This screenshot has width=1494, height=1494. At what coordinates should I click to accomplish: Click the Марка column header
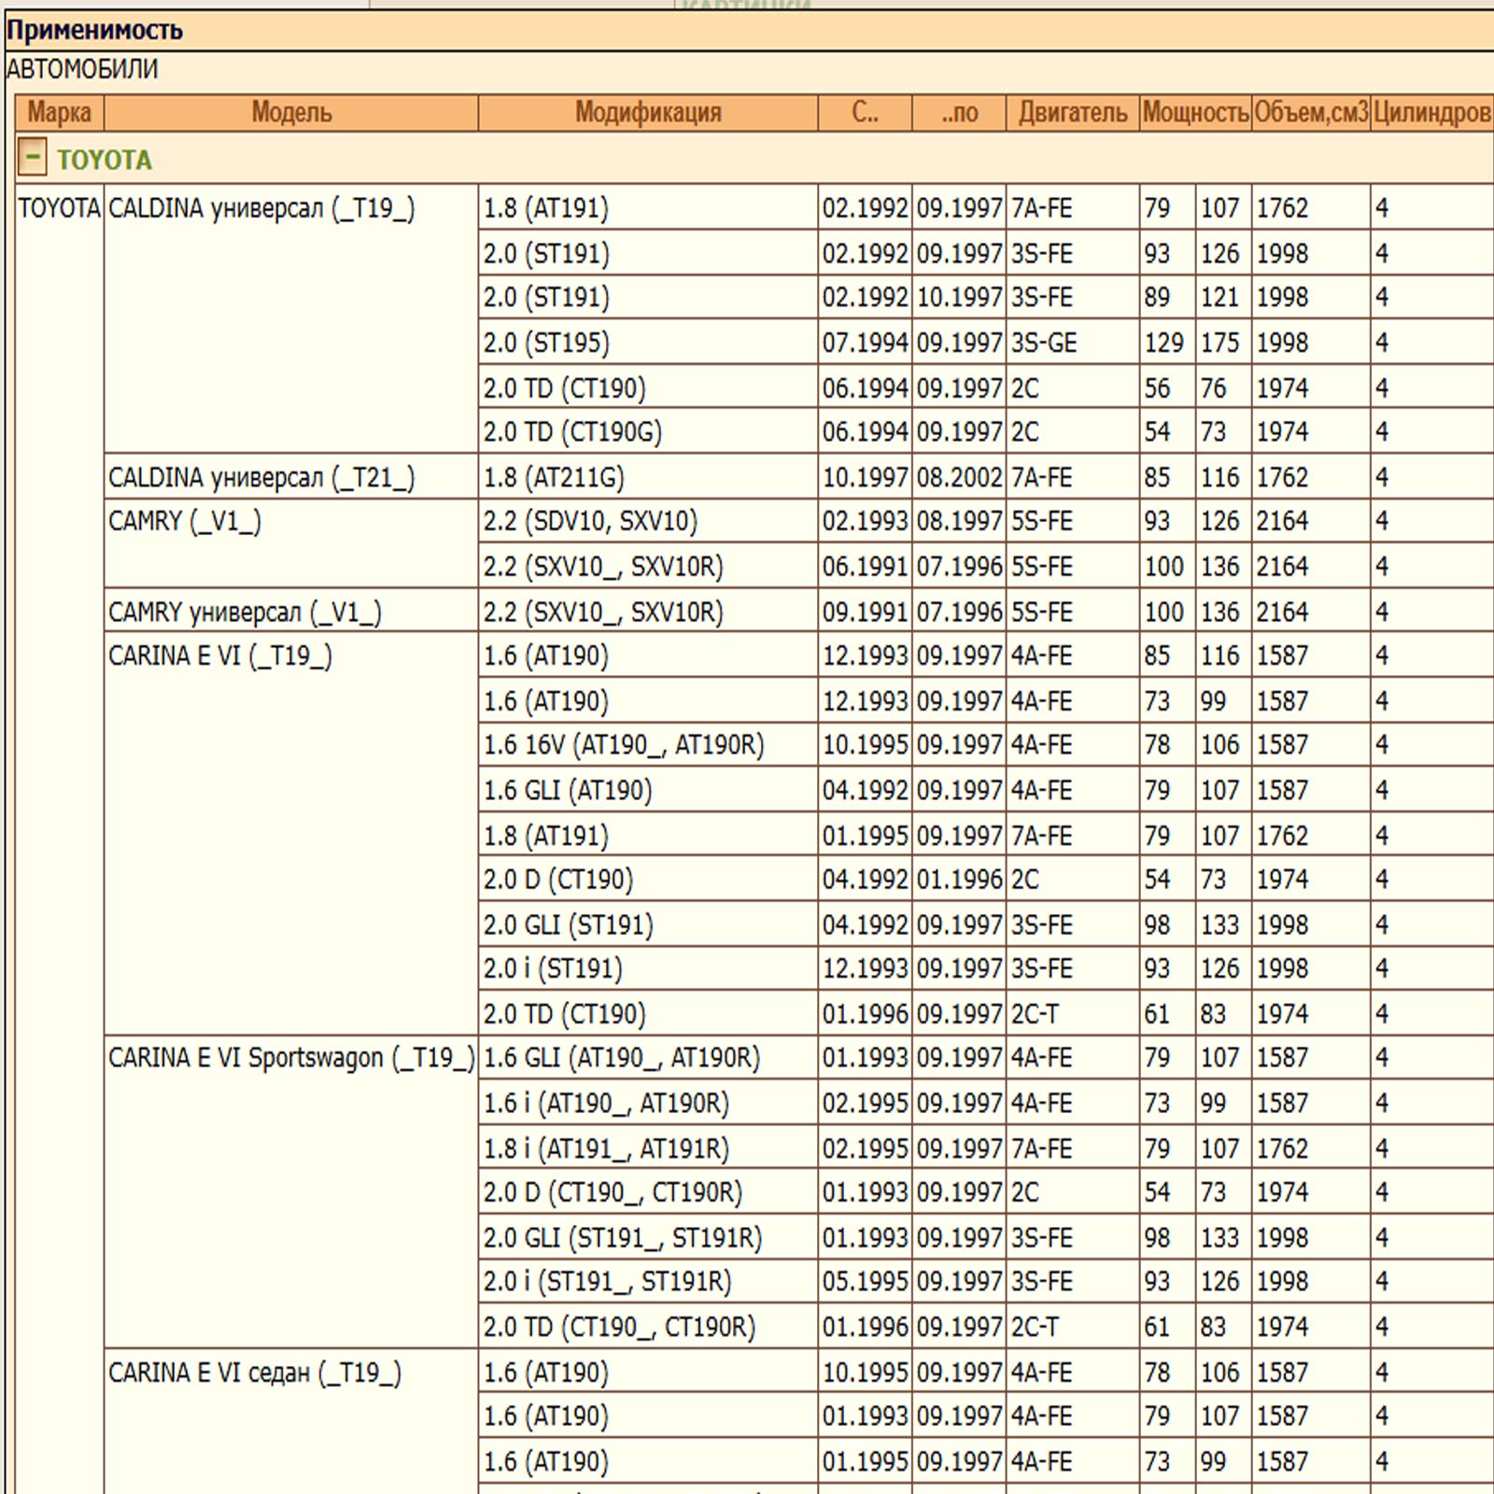pos(59,113)
